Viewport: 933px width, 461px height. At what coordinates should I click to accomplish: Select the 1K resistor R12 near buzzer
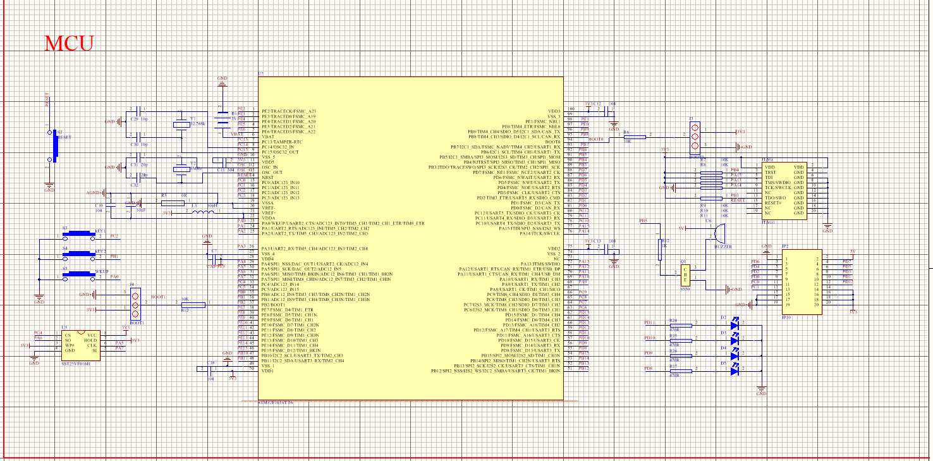coord(659,249)
